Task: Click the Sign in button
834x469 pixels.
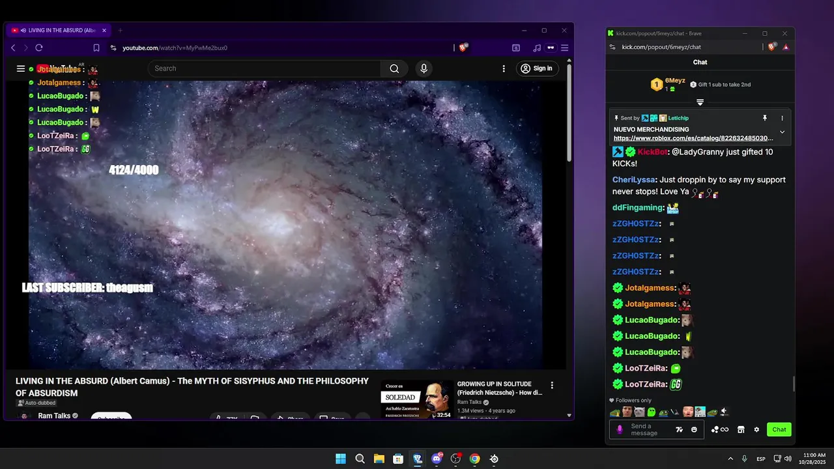Action: pos(538,68)
